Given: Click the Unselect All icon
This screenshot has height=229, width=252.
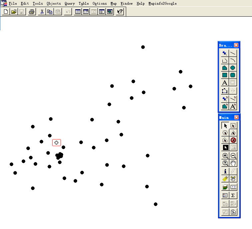Looking at the screenshot, I should coord(233,140).
